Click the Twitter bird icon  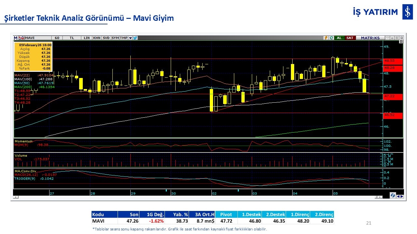[135, 38]
